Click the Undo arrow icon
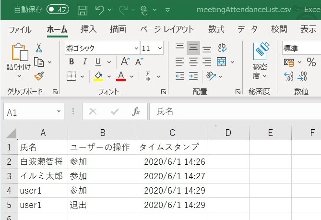The image size is (321, 220). [x=99, y=10]
